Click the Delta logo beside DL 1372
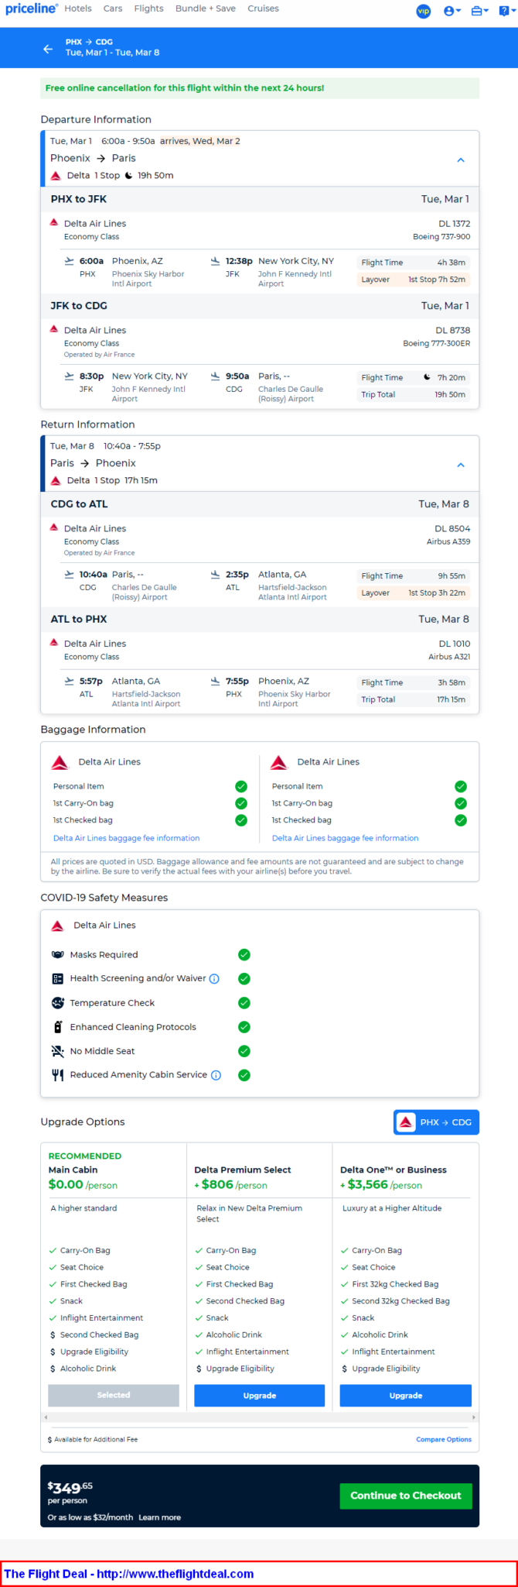 coord(54,222)
